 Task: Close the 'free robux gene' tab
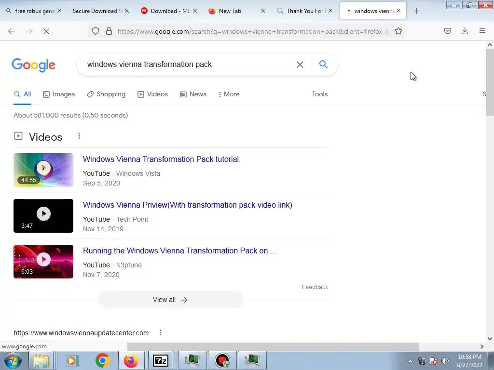pyautogui.click(x=59, y=11)
